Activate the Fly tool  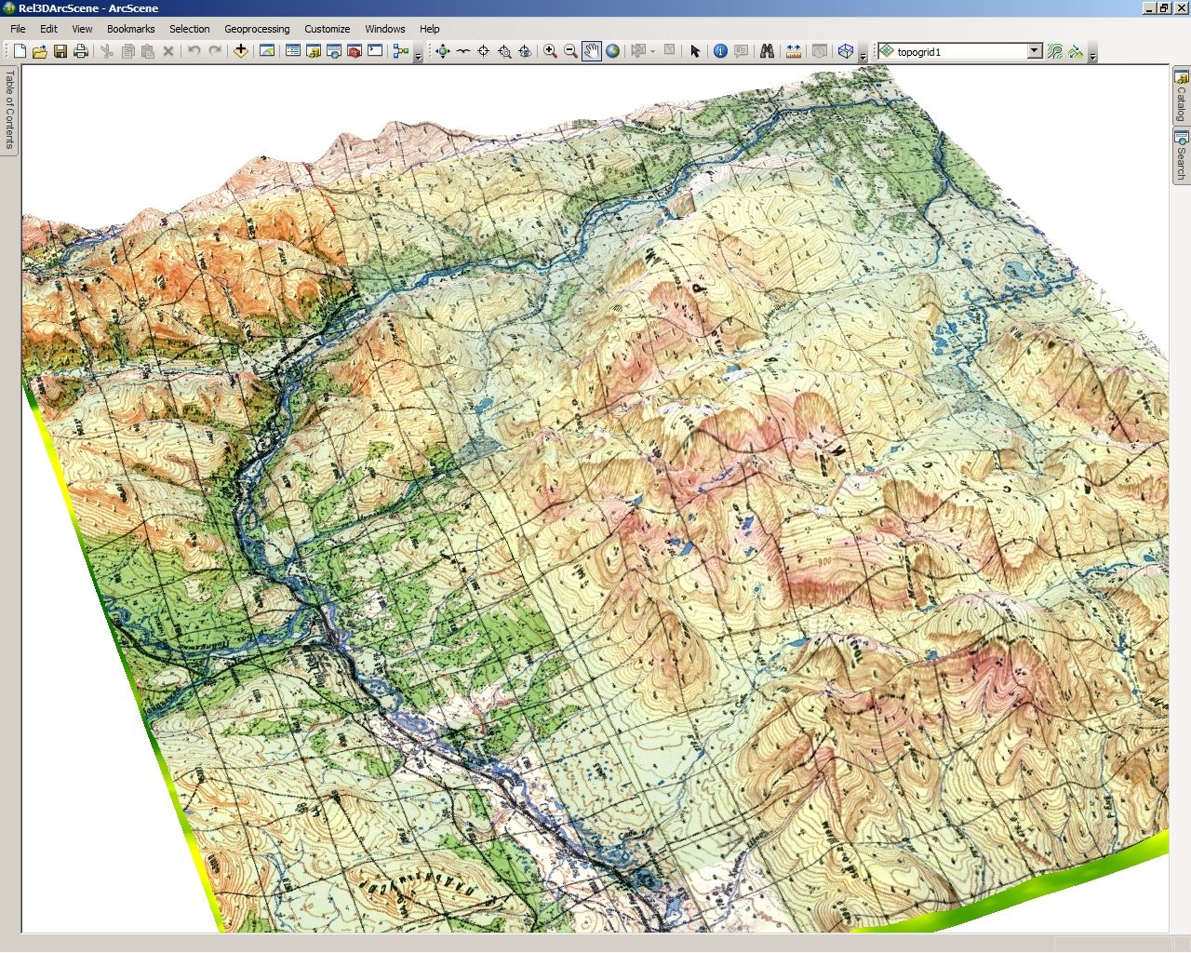[x=462, y=51]
